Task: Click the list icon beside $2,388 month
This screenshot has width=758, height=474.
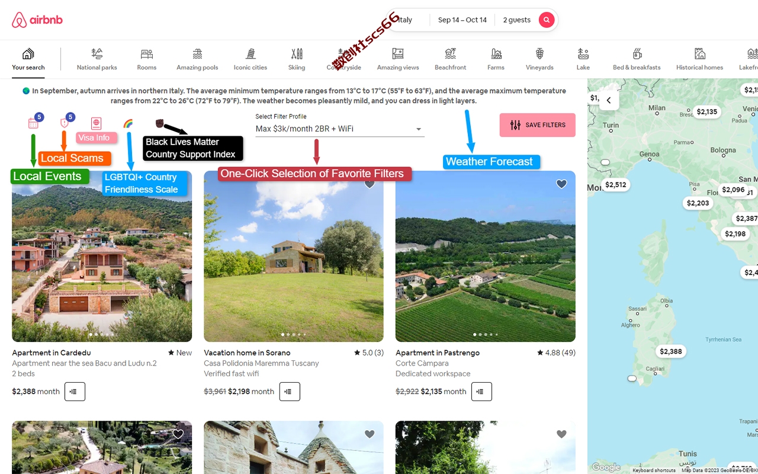Action: click(75, 392)
